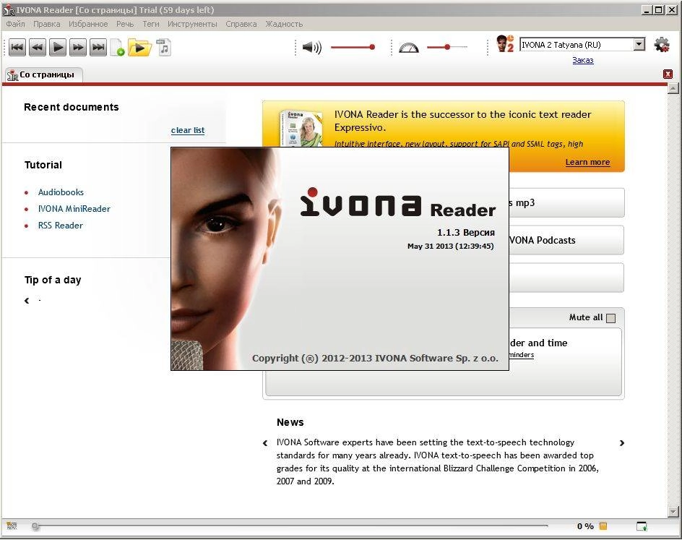682x540 pixels.
Task: Click the rewind toolbar icon
Action: click(37, 47)
